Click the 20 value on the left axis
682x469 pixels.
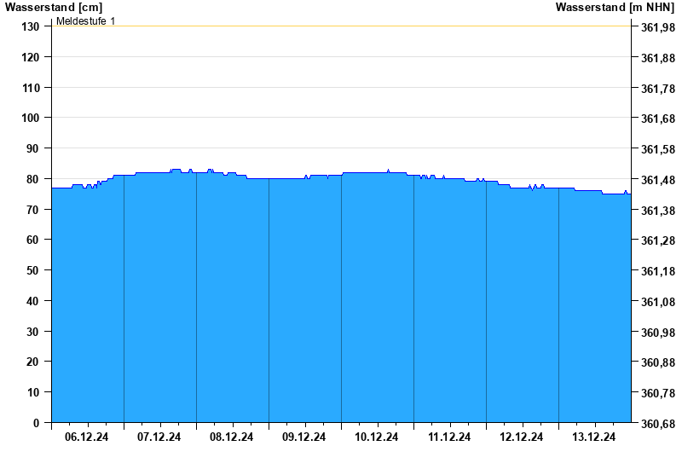click(32, 362)
